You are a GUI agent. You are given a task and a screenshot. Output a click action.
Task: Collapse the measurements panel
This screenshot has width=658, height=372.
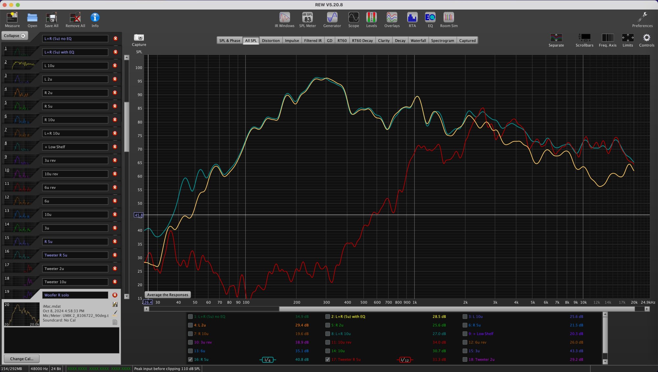(x=14, y=36)
